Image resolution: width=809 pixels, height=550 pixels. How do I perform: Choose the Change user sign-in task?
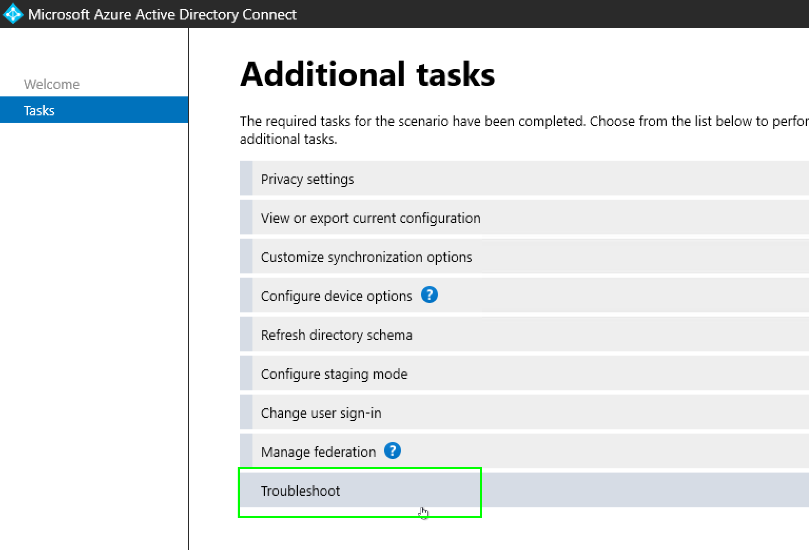point(524,412)
